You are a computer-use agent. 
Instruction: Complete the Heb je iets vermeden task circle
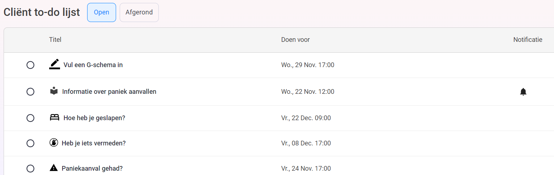tap(30, 143)
